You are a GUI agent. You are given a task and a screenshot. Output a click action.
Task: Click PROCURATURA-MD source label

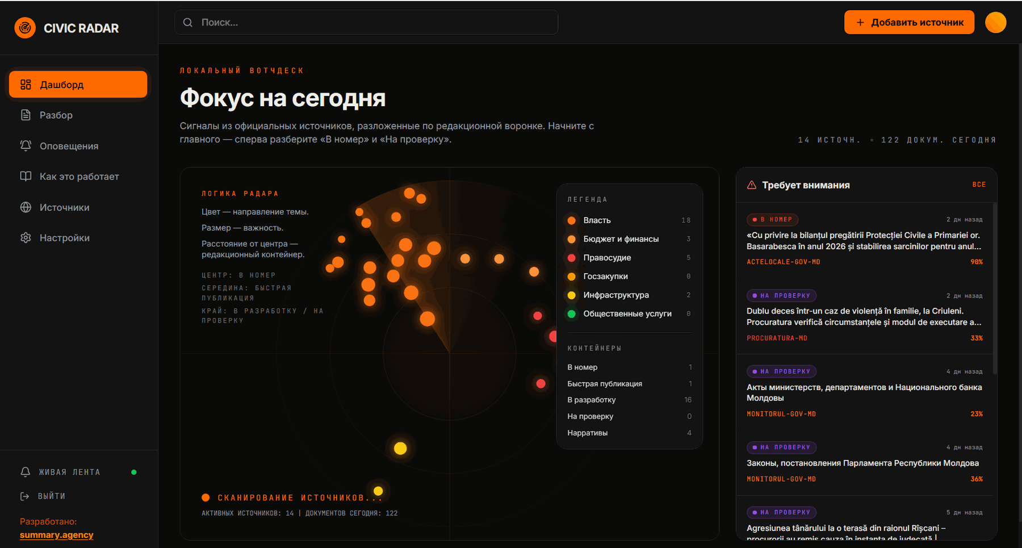click(777, 338)
